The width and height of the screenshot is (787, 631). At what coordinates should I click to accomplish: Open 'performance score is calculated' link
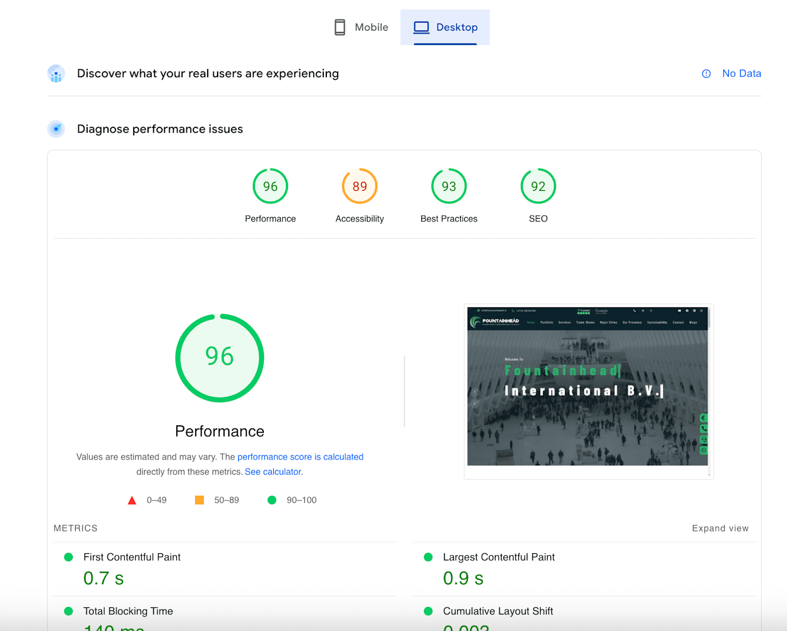pyautogui.click(x=300, y=457)
